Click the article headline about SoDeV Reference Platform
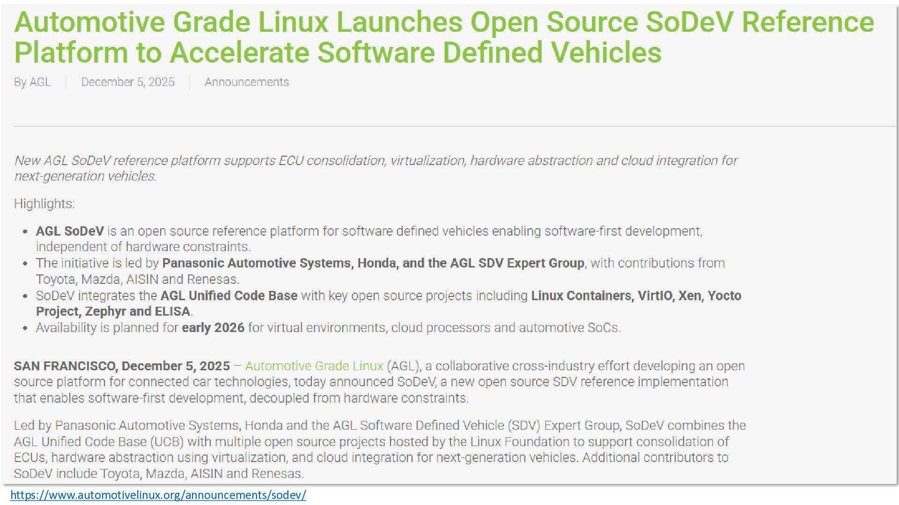This screenshot has width=899, height=505. pyautogui.click(x=444, y=37)
